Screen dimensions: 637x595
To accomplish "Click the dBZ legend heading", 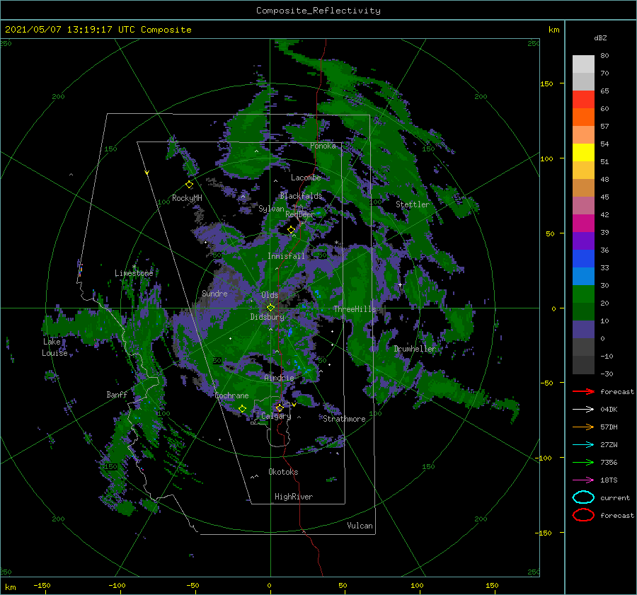I will tap(600, 37).
